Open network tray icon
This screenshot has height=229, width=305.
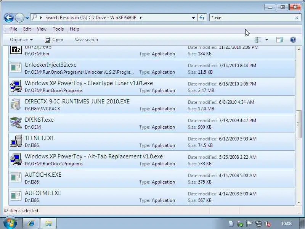258,224
